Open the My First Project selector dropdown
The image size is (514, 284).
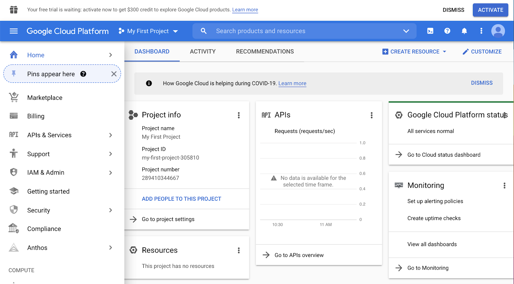(148, 31)
